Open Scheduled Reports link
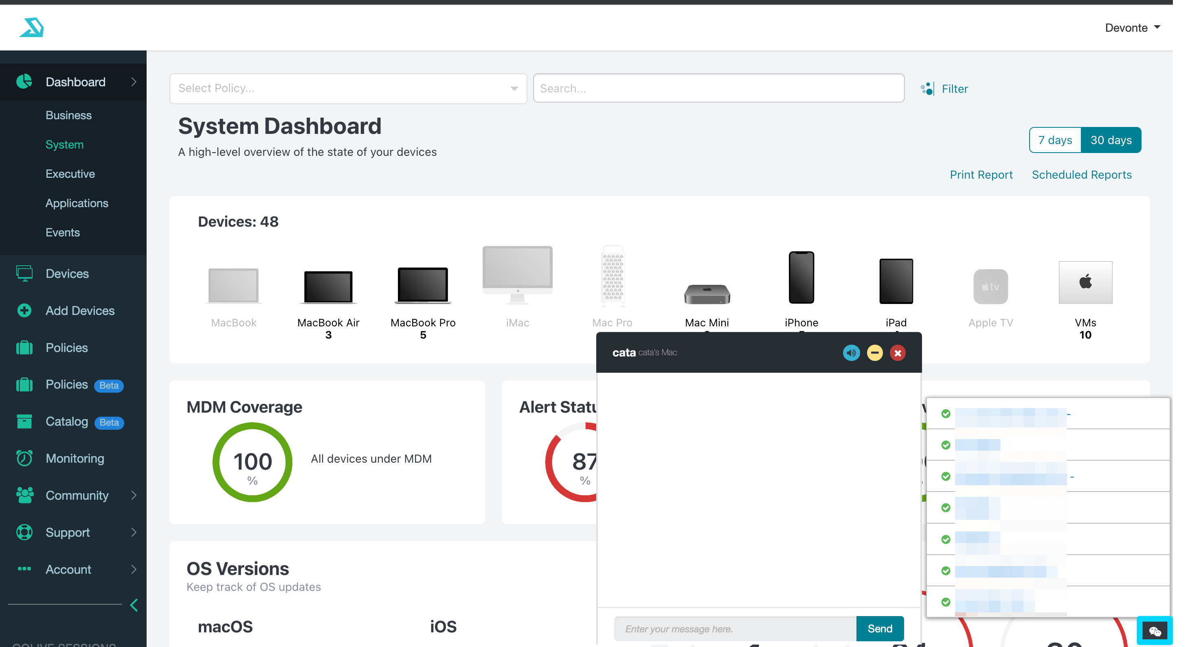The height and width of the screenshot is (647, 1190). click(1081, 175)
